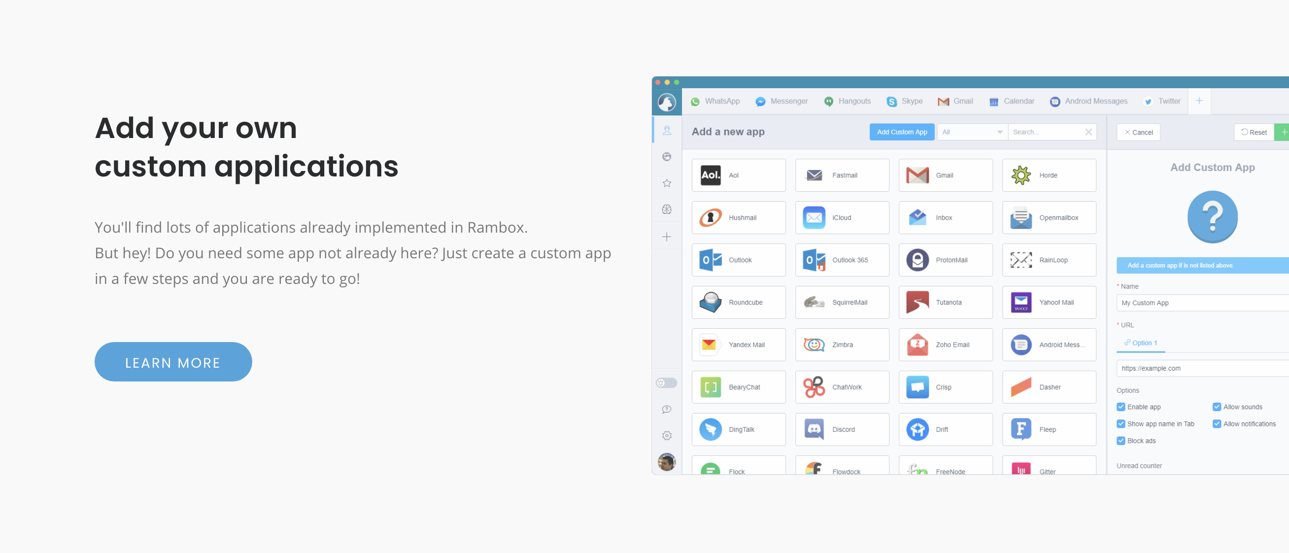Select the SquirrelMail app tile
Viewport: 1289px width, 553px height.
842,302
